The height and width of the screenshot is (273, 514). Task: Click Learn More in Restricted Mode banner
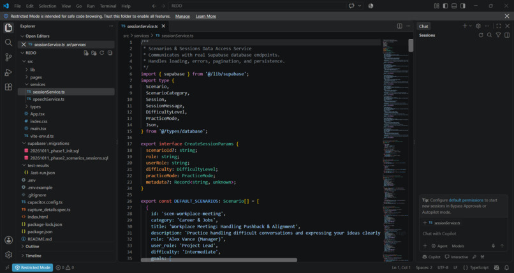206,17
